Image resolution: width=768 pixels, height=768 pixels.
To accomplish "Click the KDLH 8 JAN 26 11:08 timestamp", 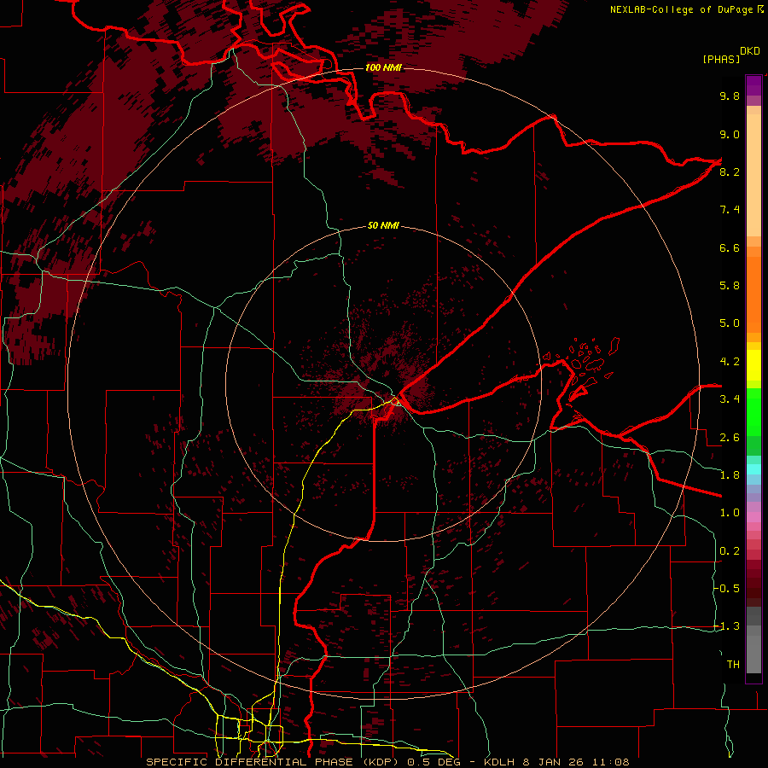I will (556, 762).
